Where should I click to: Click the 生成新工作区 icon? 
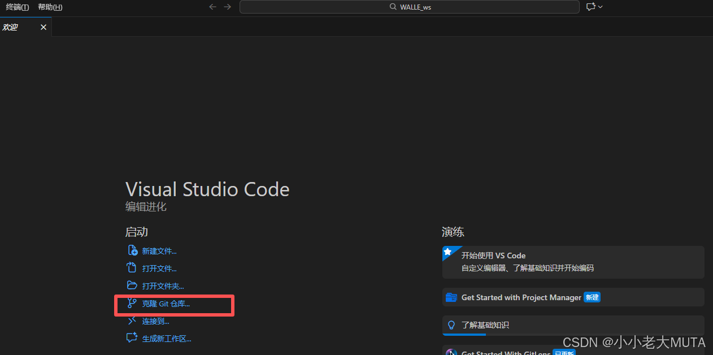[x=132, y=338]
